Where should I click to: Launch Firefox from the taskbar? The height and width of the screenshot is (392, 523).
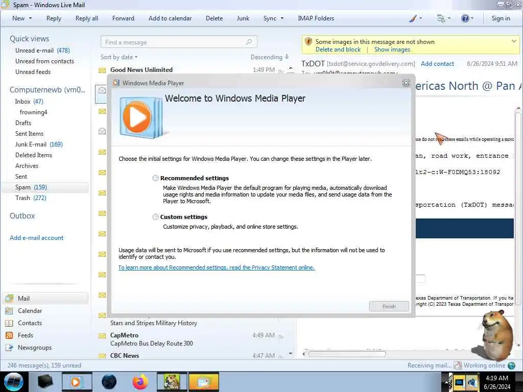pos(140,382)
